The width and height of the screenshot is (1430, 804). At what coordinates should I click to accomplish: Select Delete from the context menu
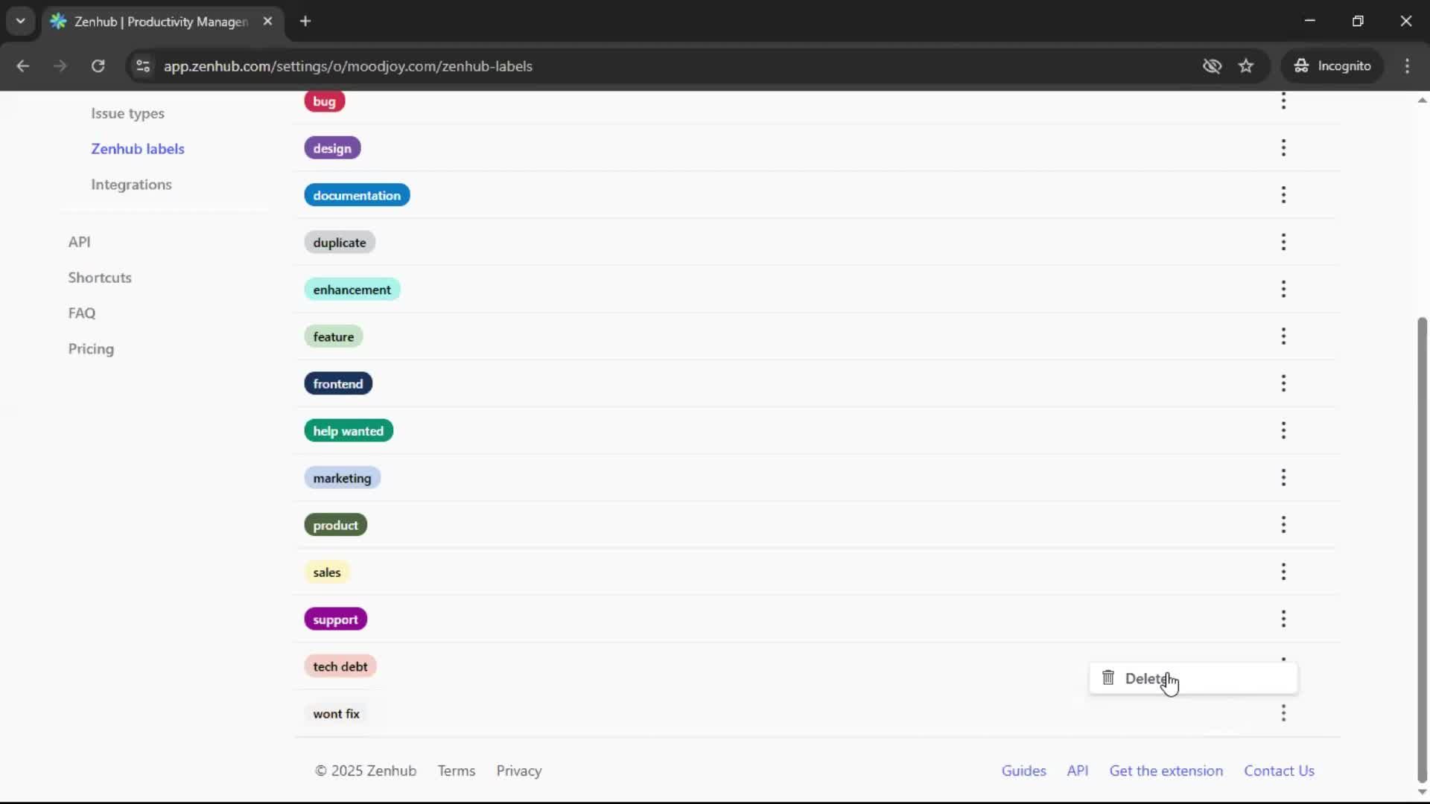coord(1149,678)
